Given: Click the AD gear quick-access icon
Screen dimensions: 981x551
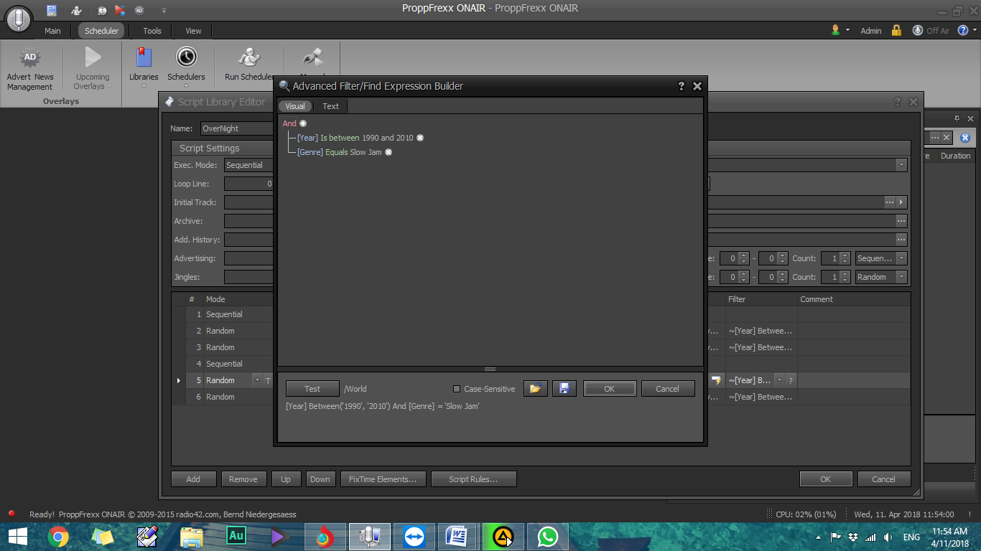Looking at the screenshot, I should (x=139, y=11).
